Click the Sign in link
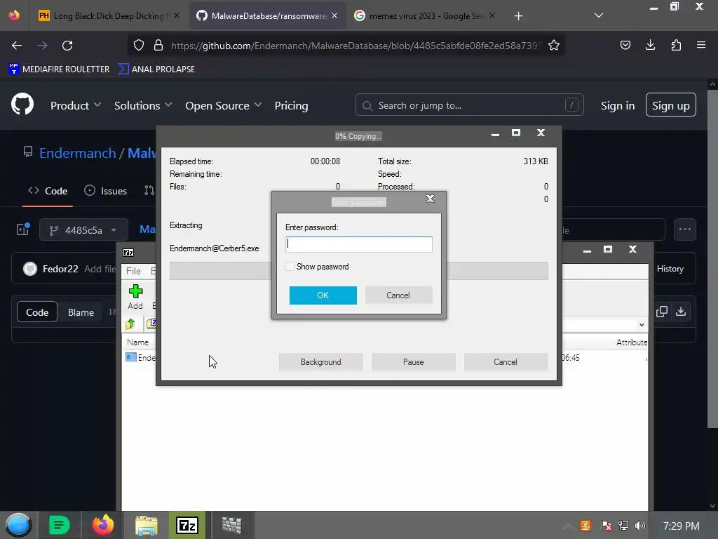 click(618, 105)
